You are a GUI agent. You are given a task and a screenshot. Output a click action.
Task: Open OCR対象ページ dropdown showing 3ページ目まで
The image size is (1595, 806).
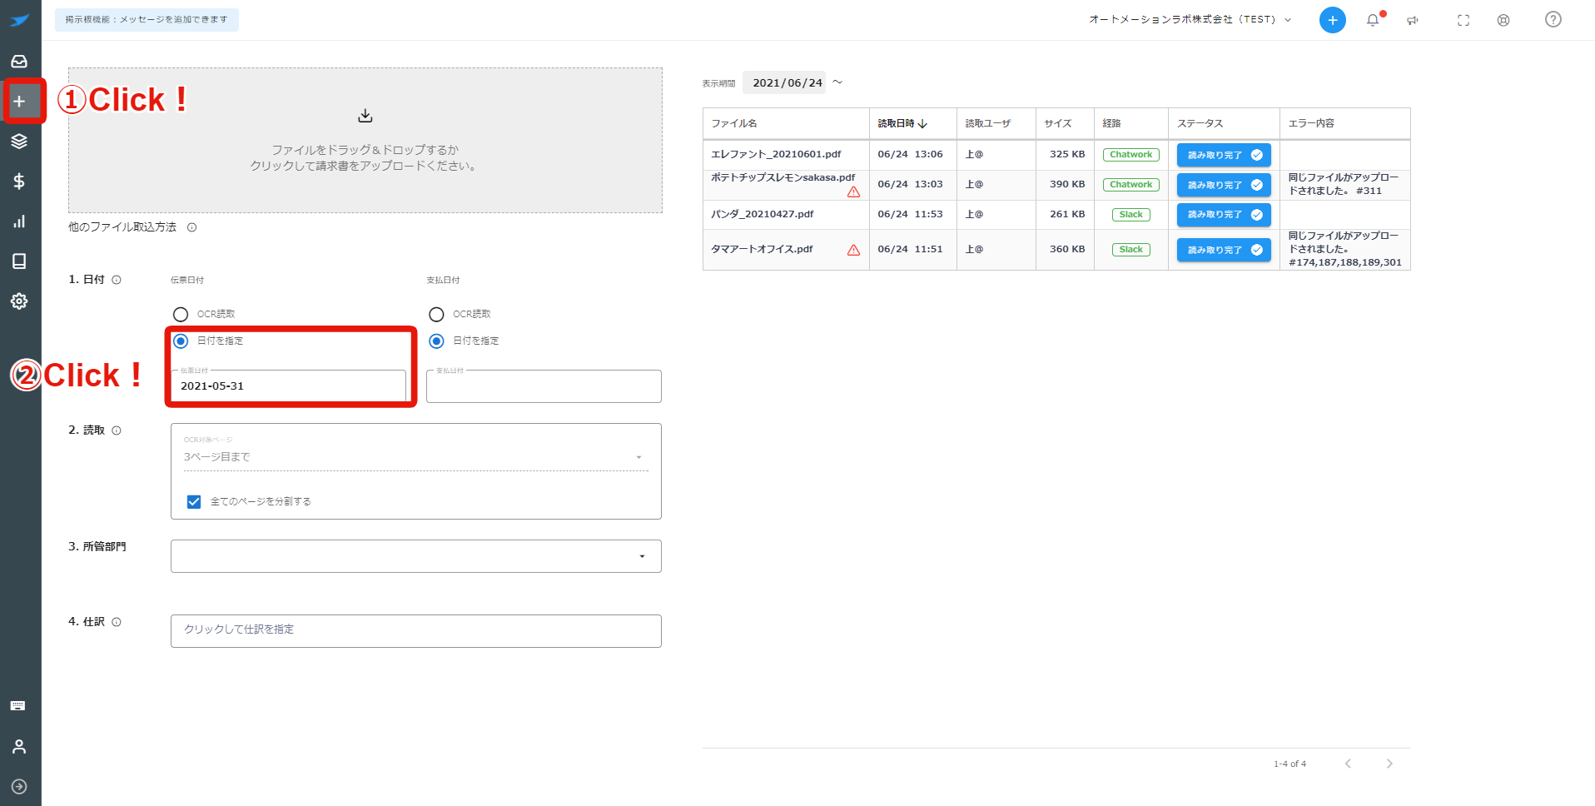pyautogui.click(x=416, y=456)
